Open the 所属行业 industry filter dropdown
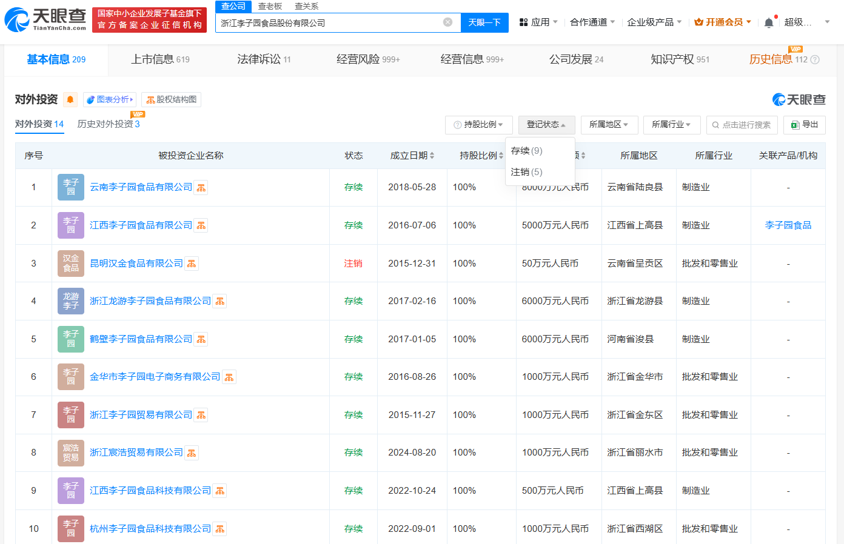 [x=671, y=125]
